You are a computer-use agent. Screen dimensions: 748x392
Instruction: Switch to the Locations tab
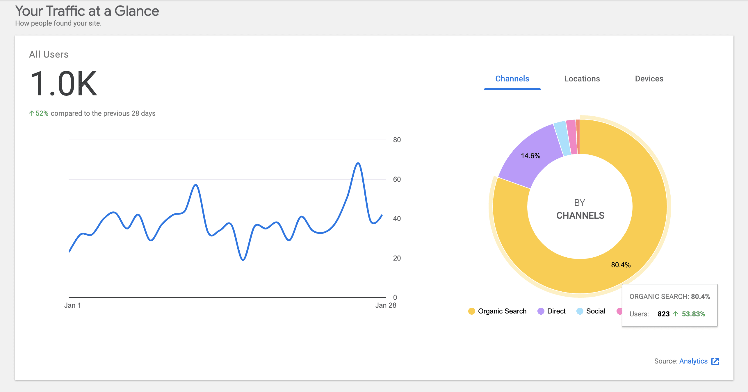582,79
